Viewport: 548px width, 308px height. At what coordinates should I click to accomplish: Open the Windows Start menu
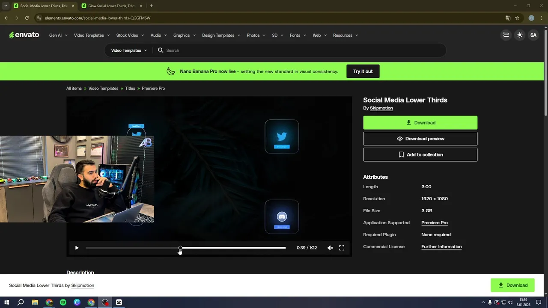[x=6, y=302]
